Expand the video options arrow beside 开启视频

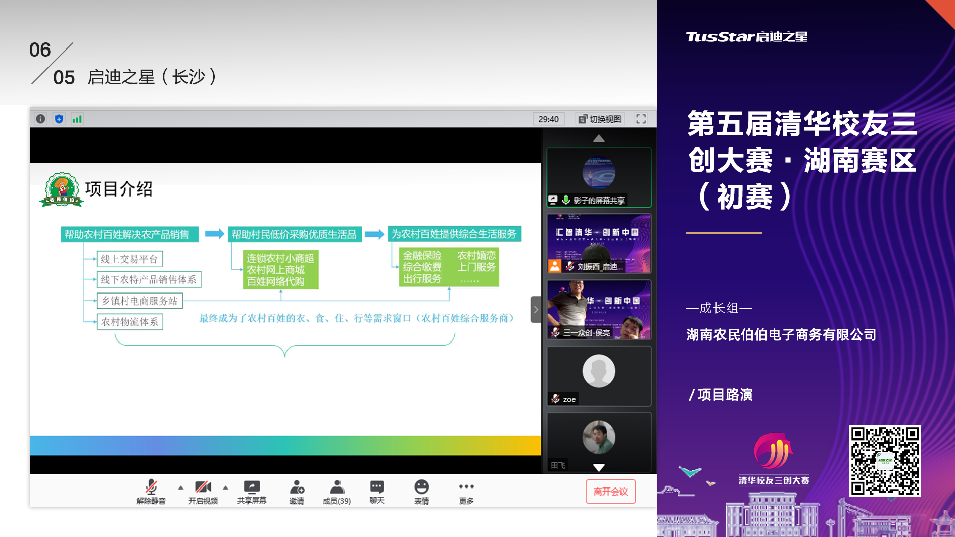click(225, 487)
